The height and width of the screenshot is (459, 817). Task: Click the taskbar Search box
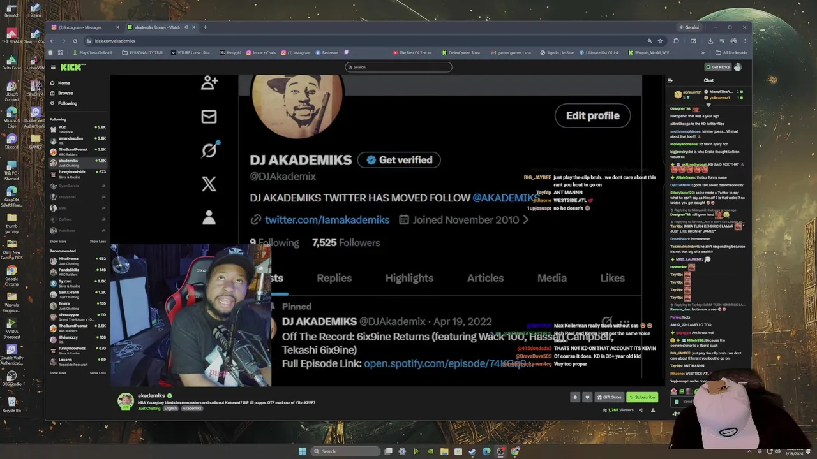[345, 451]
